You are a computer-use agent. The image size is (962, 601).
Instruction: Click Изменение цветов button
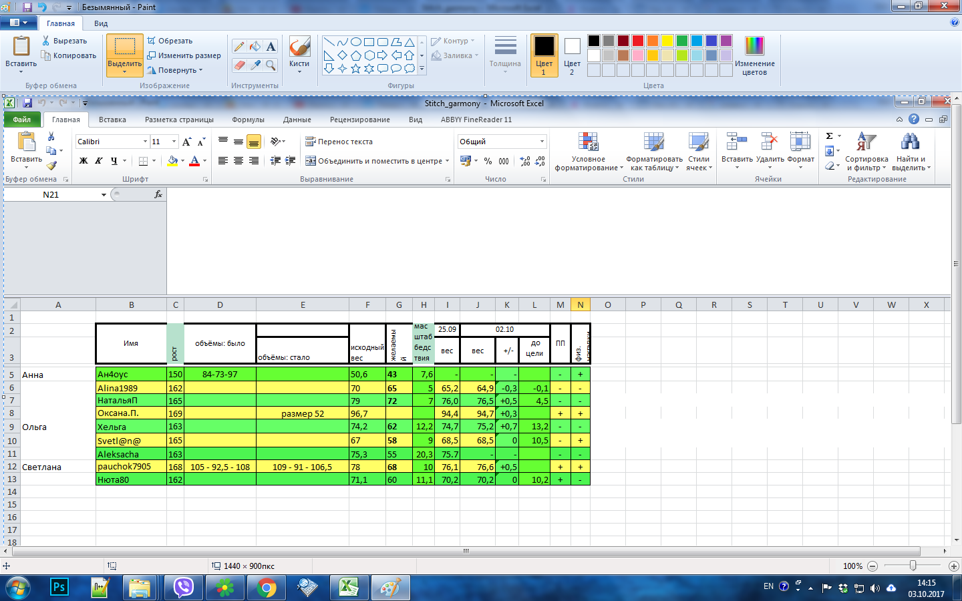[754, 55]
